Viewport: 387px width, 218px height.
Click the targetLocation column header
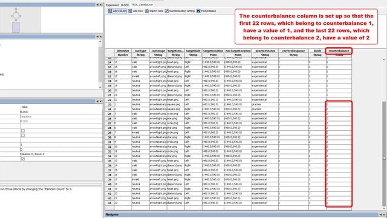tap(213, 51)
